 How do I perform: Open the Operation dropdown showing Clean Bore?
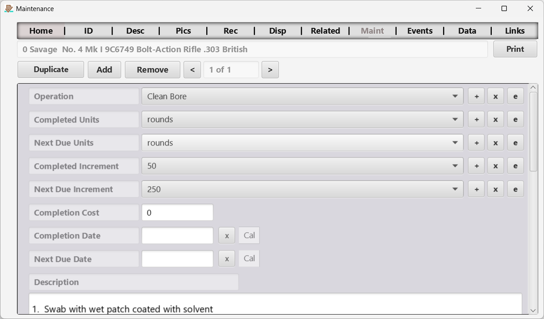coord(302,96)
